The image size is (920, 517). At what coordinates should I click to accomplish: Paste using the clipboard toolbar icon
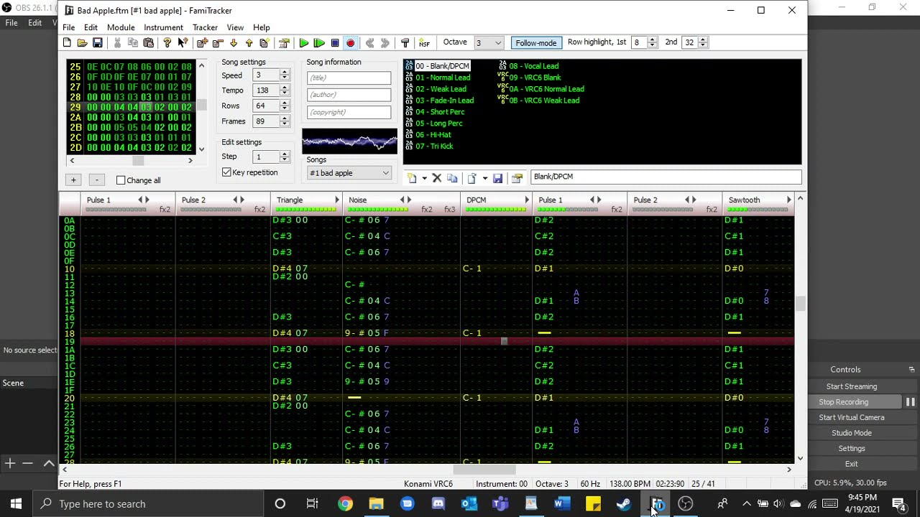click(148, 43)
